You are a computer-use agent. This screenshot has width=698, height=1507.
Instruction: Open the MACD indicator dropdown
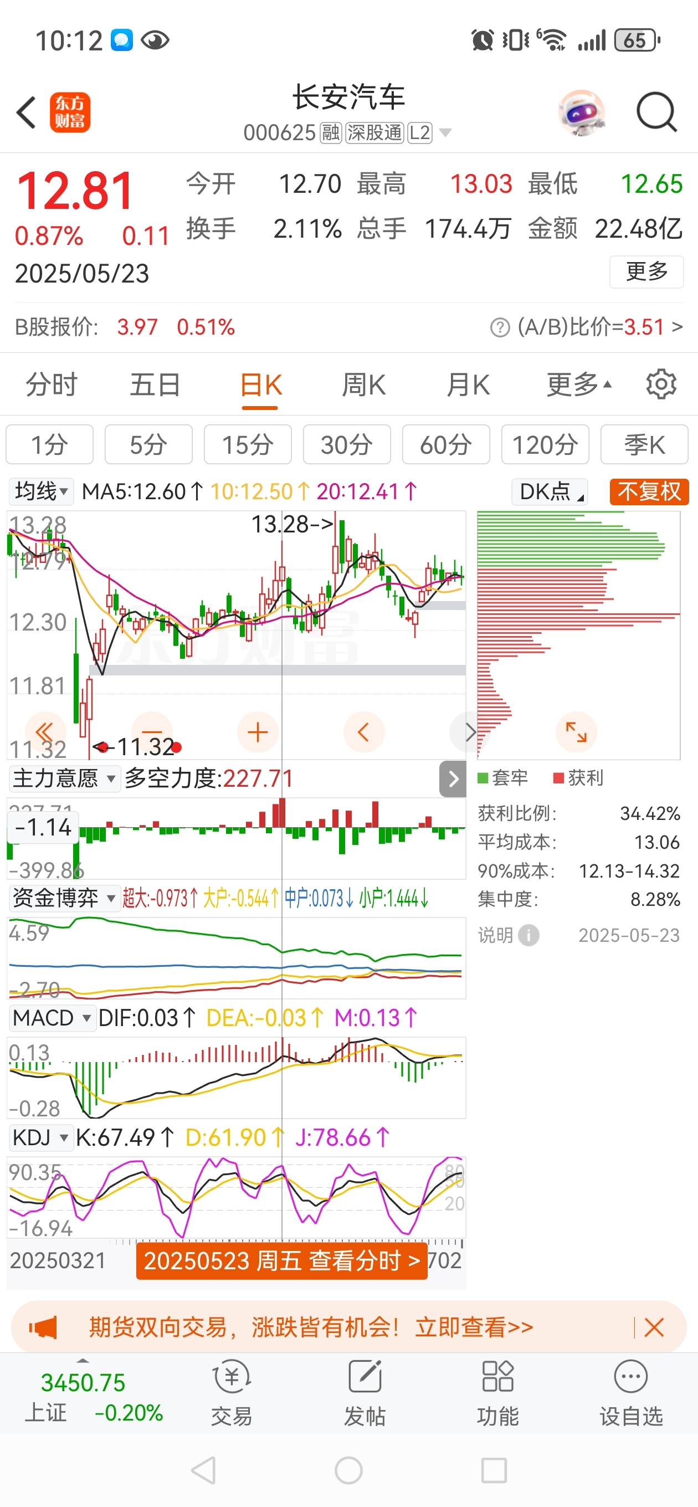coord(52,1018)
